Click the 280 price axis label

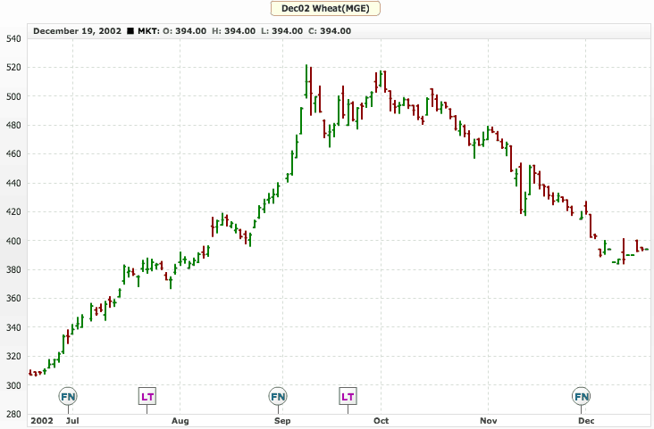point(13,415)
